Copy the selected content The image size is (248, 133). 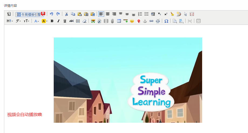(73, 14)
